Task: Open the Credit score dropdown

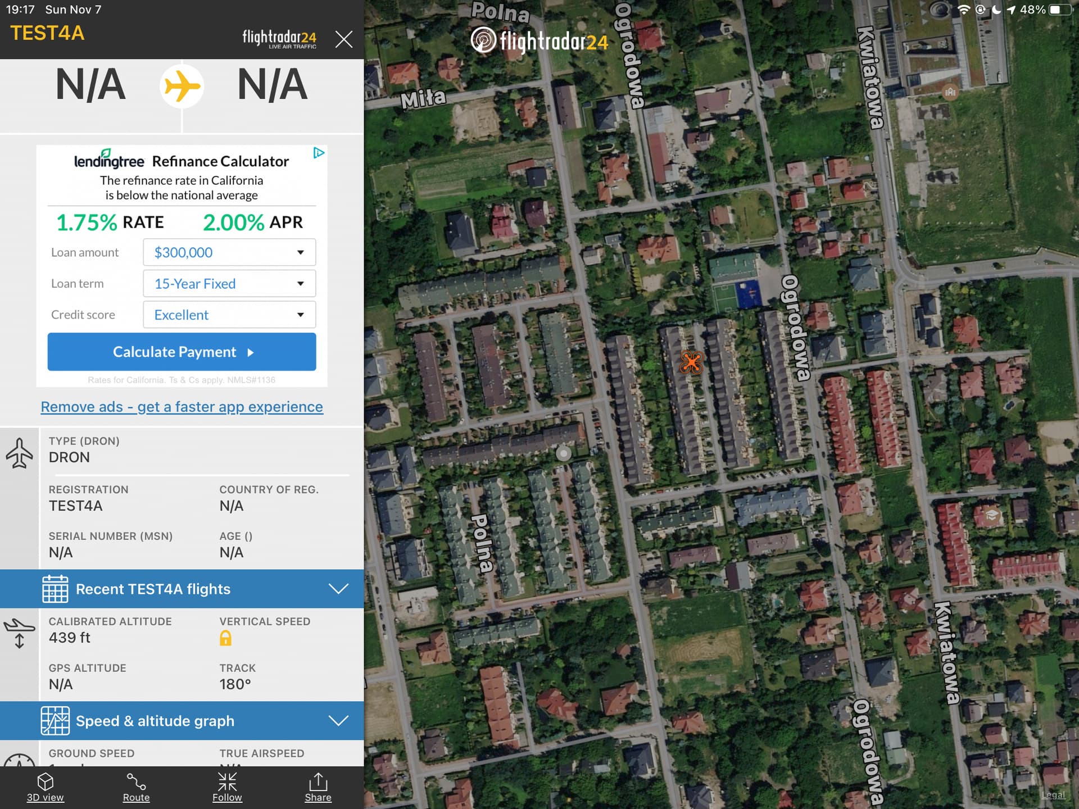Action: click(x=229, y=315)
